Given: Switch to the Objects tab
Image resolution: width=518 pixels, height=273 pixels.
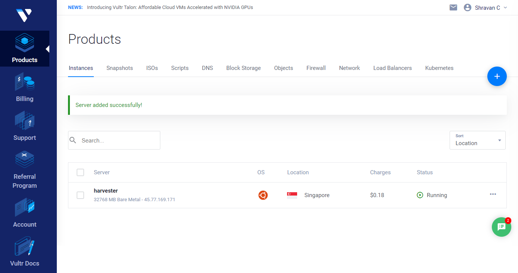Looking at the screenshot, I should pos(284,68).
